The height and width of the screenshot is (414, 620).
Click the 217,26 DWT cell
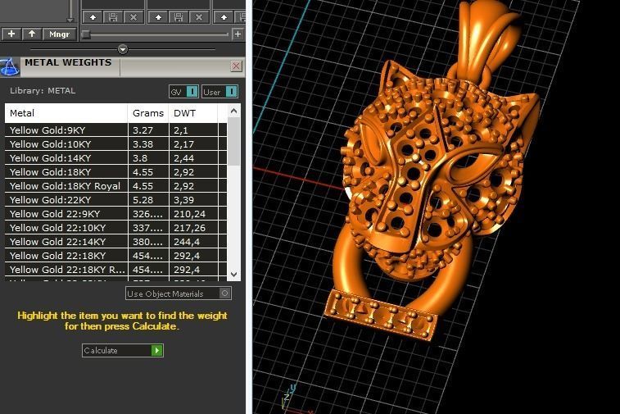pyautogui.click(x=193, y=228)
